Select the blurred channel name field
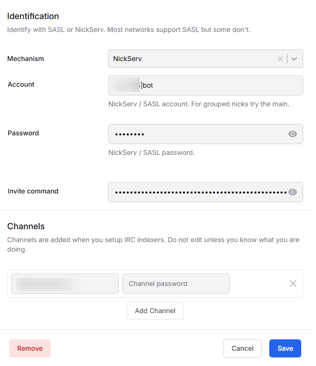 65,284
